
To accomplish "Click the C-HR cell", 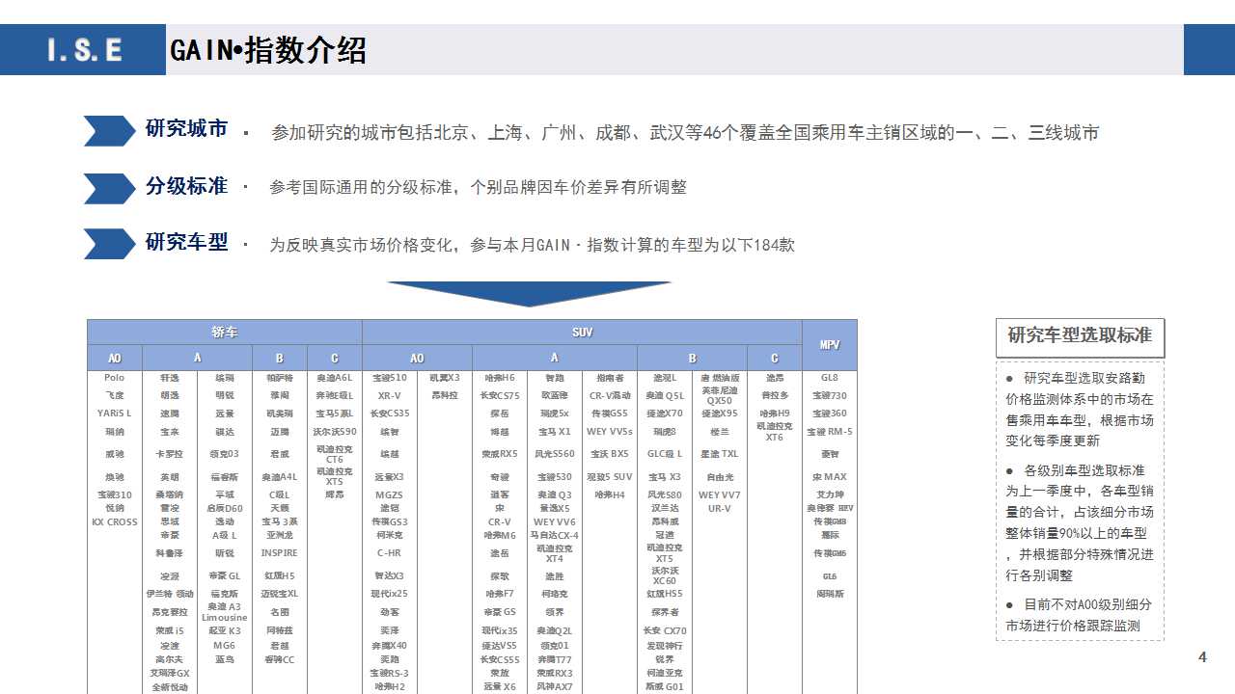I will pos(389,553).
